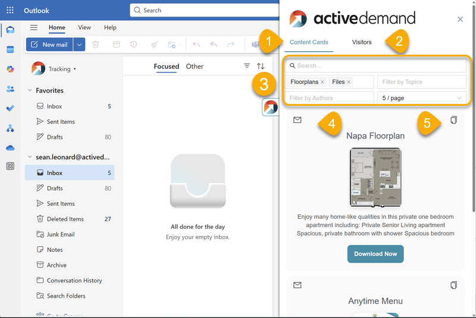
Task: Toggle the hamburger navigation pane button
Action: pos(34,27)
